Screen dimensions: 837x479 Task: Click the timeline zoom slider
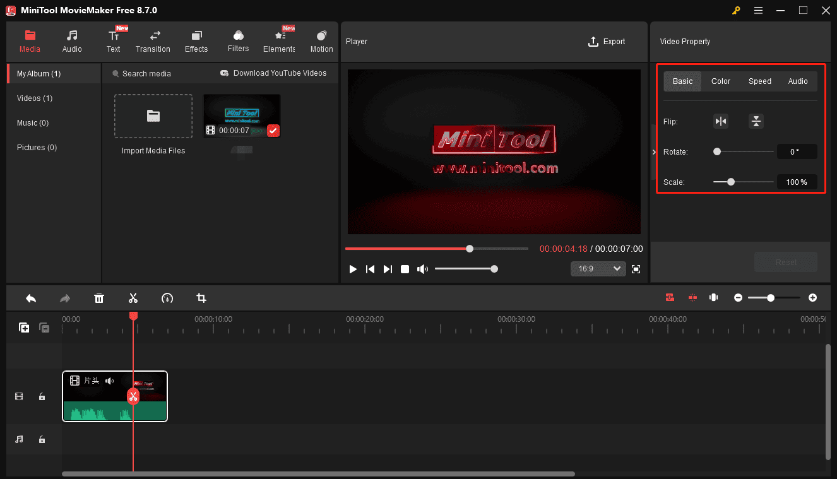pos(774,297)
